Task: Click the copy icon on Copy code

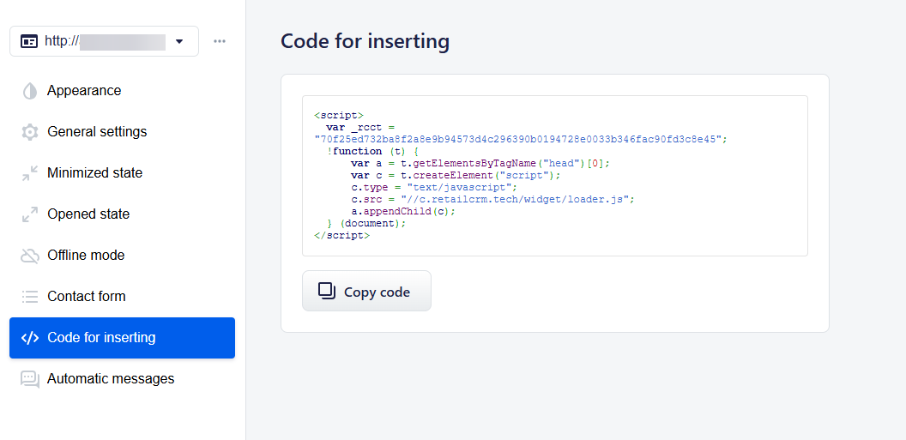Action: [327, 291]
